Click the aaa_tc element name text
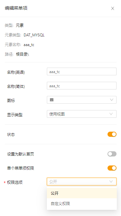This screenshot has width=121, height=216. point(29,45)
